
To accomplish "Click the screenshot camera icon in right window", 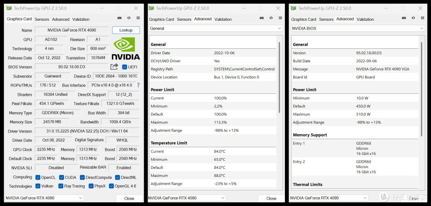I will 404,18.
